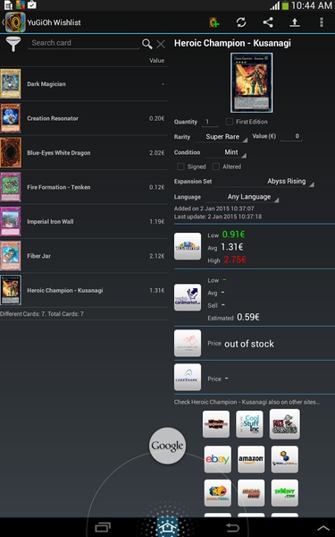
Task: Open the Channel Fireball site icon
Action: click(x=217, y=493)
